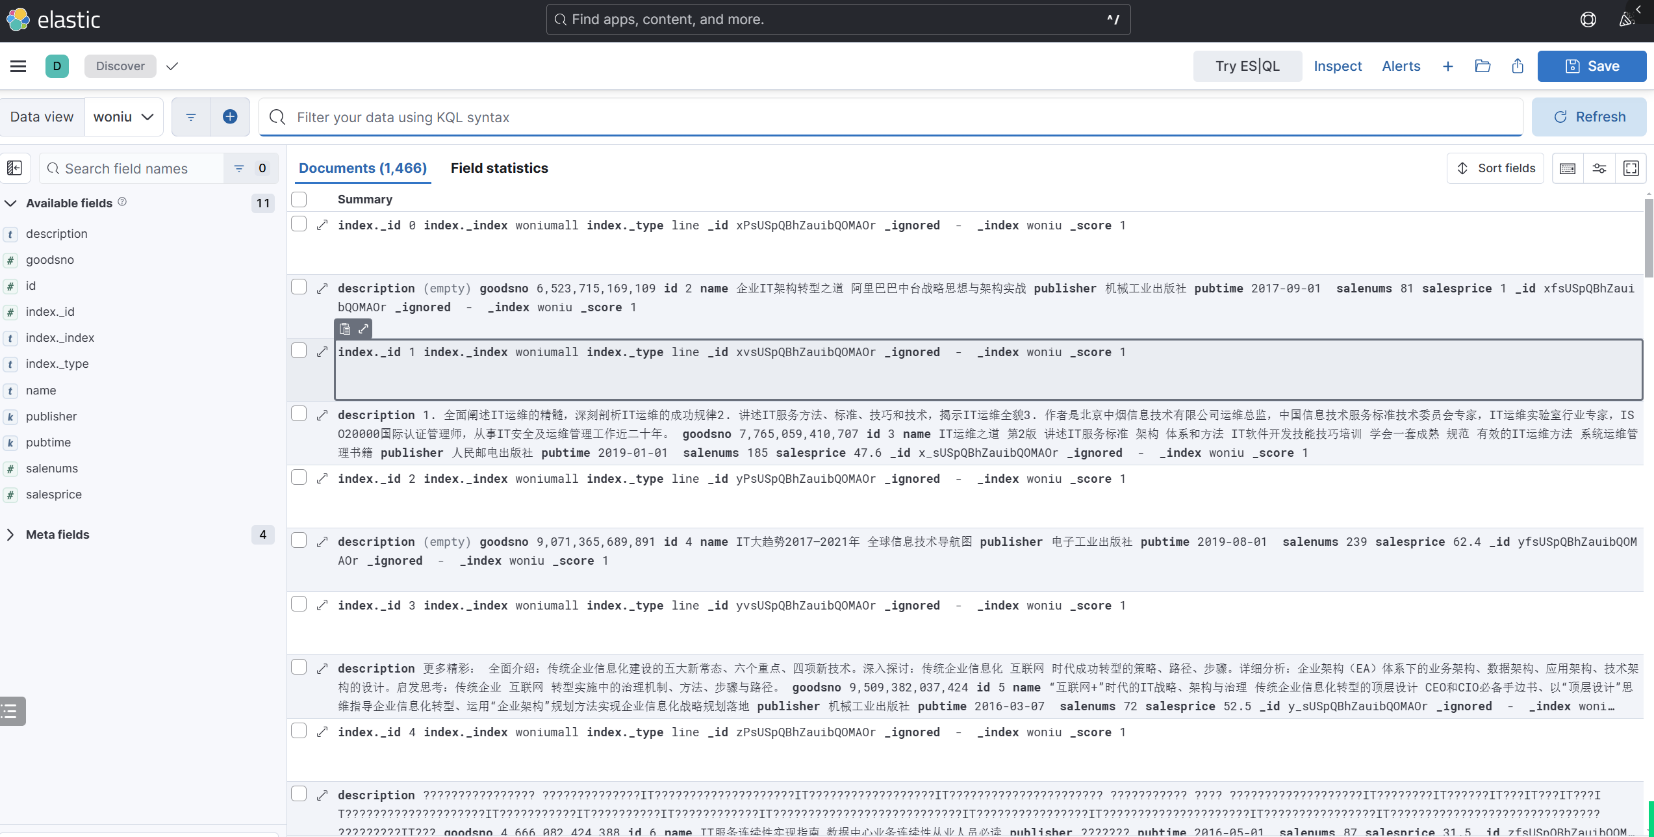
Task: Open the Inspect link
Action: click(x=1338, y=66)
